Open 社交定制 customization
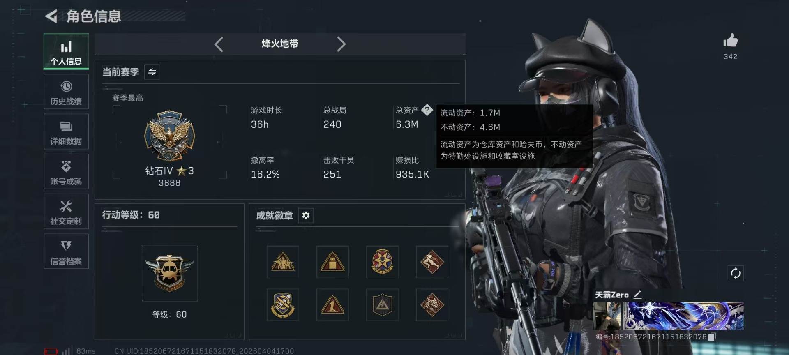This screenshot has height=355, width=789. pos(66,212)
